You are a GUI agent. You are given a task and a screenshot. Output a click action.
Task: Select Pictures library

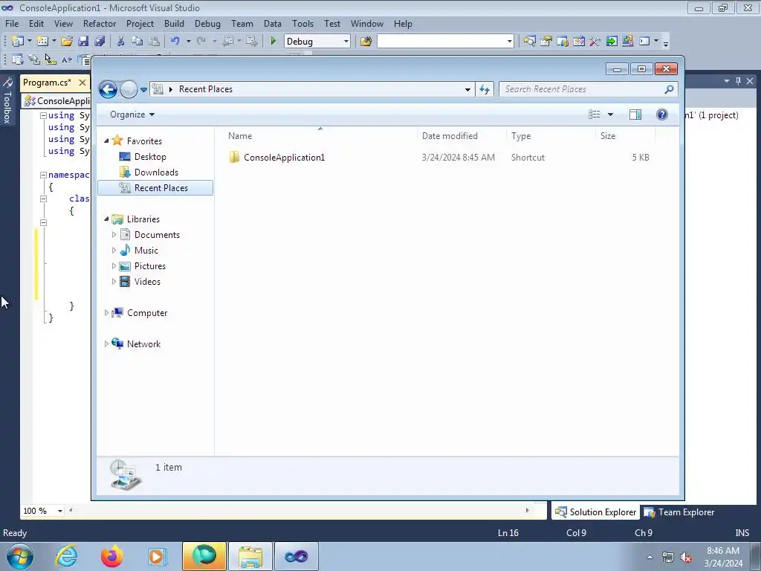click(149, 266)
